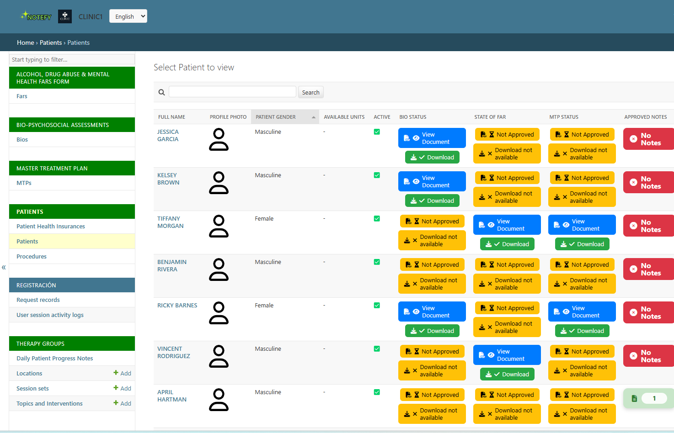Download Kelsey Brown's Bio document
The image size is (674, 433).
(432, 201)
